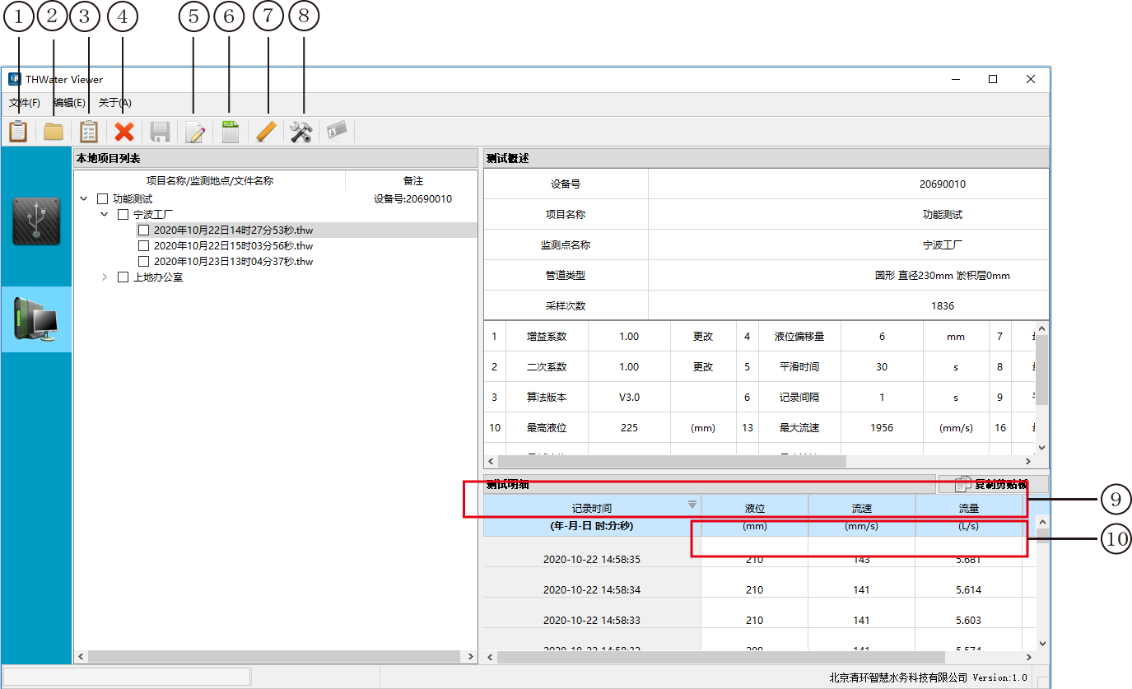Click the project list horizontal scrollbar thumb

tap(273, 657)
